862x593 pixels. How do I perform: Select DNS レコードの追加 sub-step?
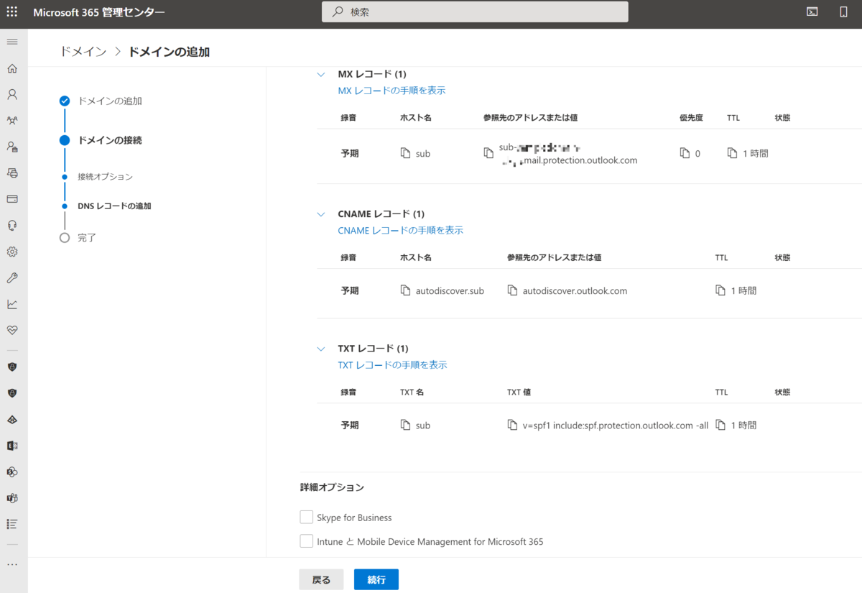[114, 206]
